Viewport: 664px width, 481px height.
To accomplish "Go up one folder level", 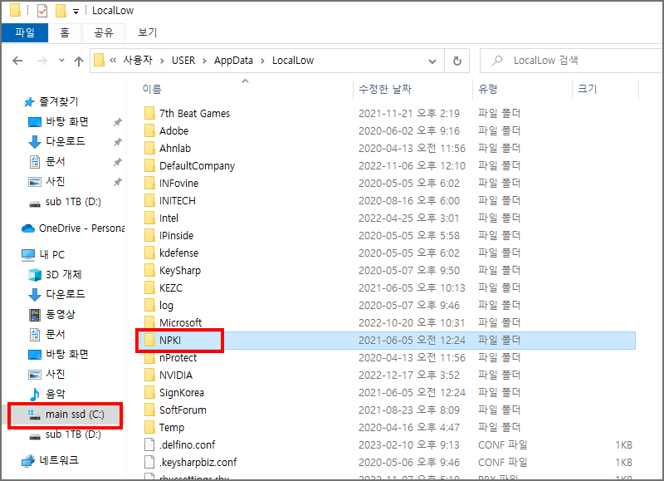I will tap(79, 61).
